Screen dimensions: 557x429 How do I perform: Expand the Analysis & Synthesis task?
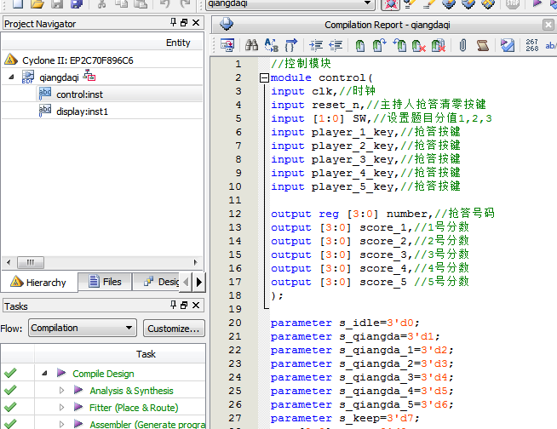coord(61,391)
